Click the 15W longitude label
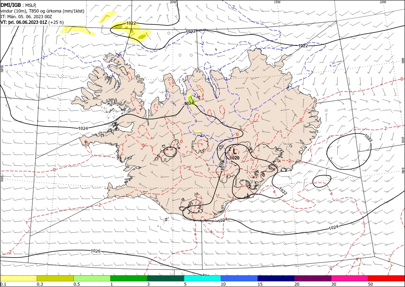 pyautogui.click(x=277, y=2)
